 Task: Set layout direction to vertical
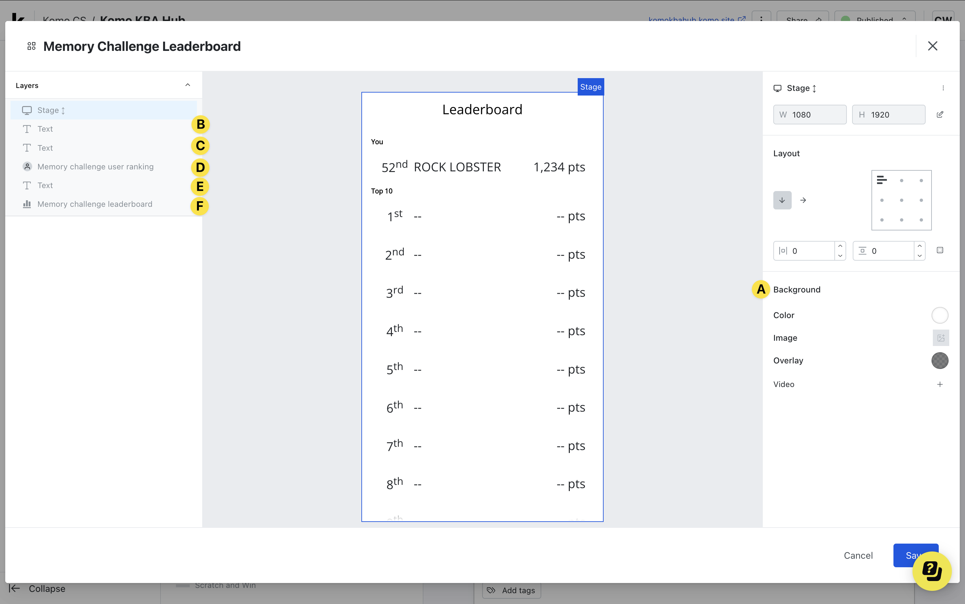click(782, 200)
